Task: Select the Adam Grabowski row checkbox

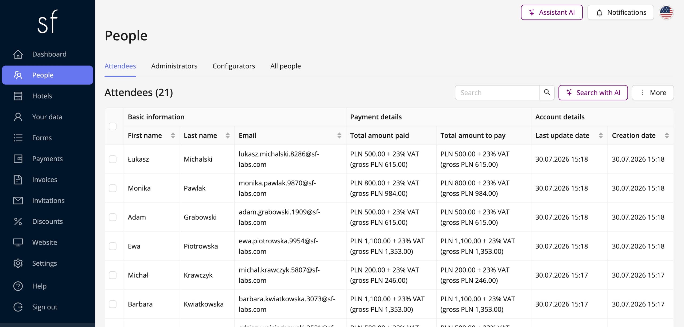Action: coord(113,217)
